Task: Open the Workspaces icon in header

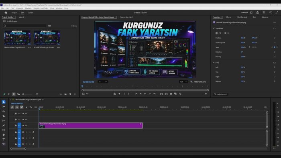Action: [x=251, y=12]
